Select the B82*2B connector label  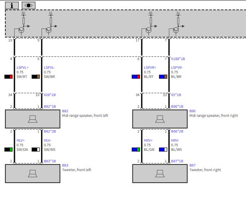50,131
